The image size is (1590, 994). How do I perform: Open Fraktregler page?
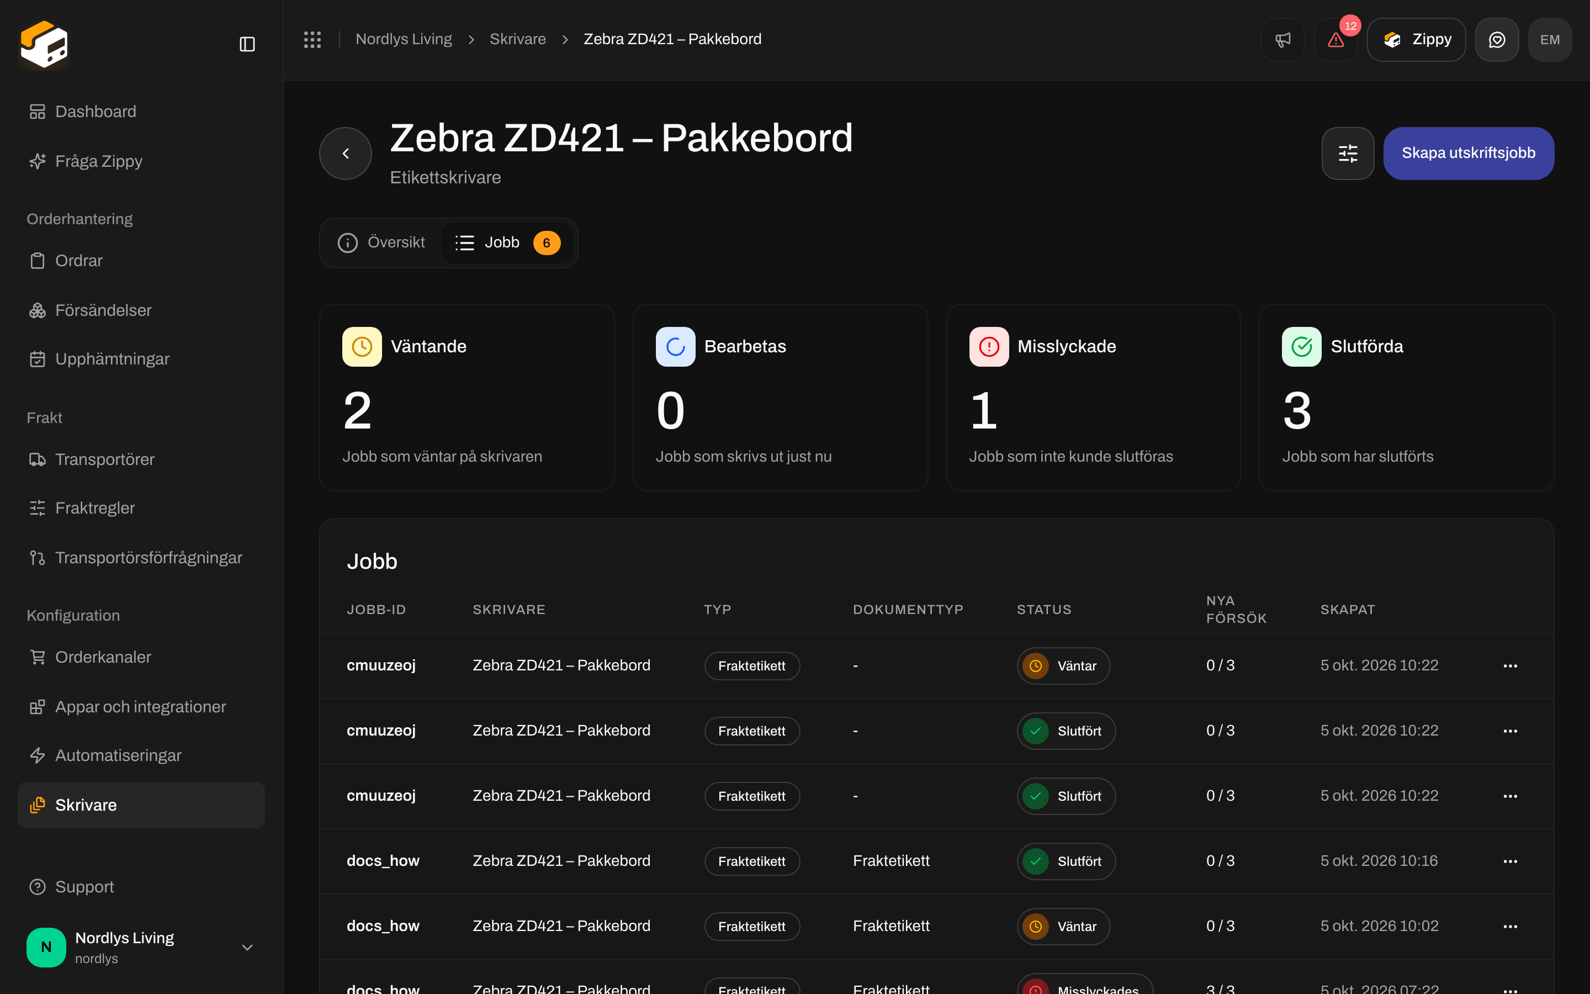tap(141, 508)
